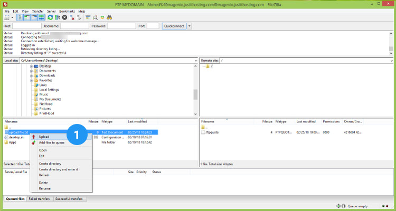Open the Site Manager dropdown arrow
The height and width of the screenshot is (211, 396).
pos(12,17)
